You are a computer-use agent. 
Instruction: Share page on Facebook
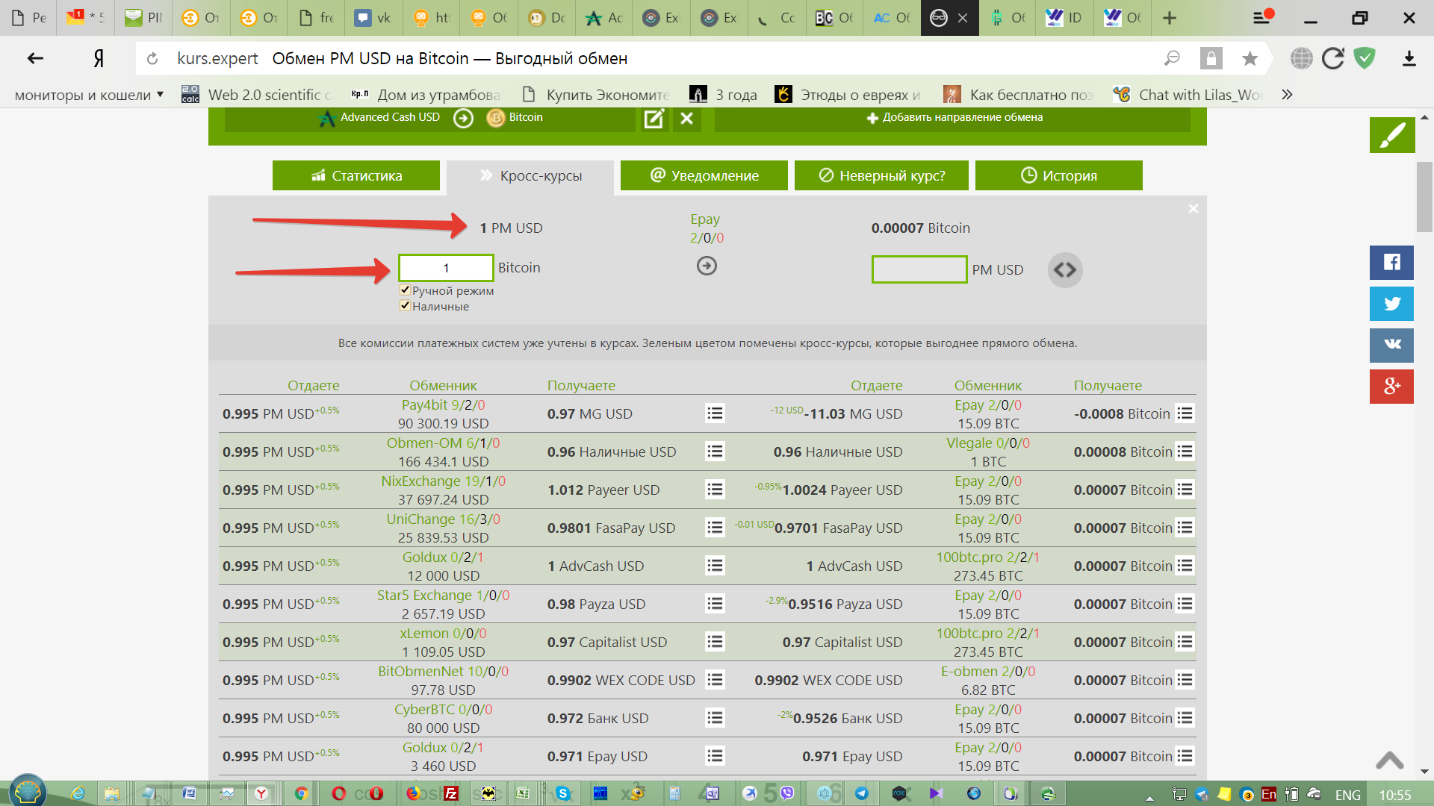[1391, 262]
